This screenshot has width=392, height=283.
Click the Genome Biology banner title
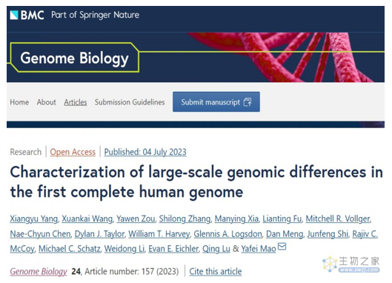coord(74,58)
